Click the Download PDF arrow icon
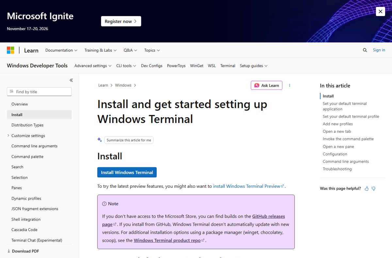Screen dimensions: 392x258 (8, 251)
